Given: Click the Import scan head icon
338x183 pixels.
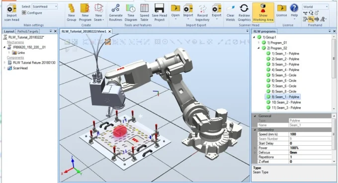Looking at the screenshot, I should click(11, 9).
